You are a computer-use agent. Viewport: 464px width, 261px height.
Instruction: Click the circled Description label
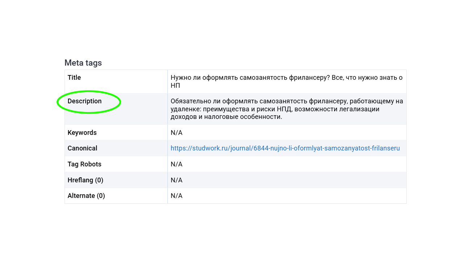tap(84, 101)
